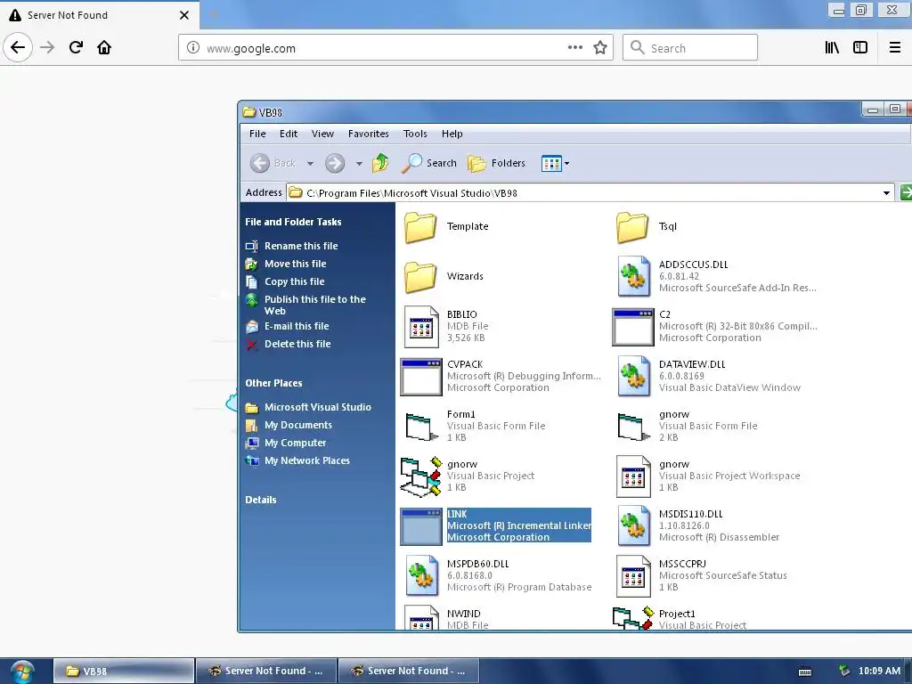This screenshot has width=912, height=684.
Task: Select Form1 Visual Basic Form icon
Action: click(421, 427)
